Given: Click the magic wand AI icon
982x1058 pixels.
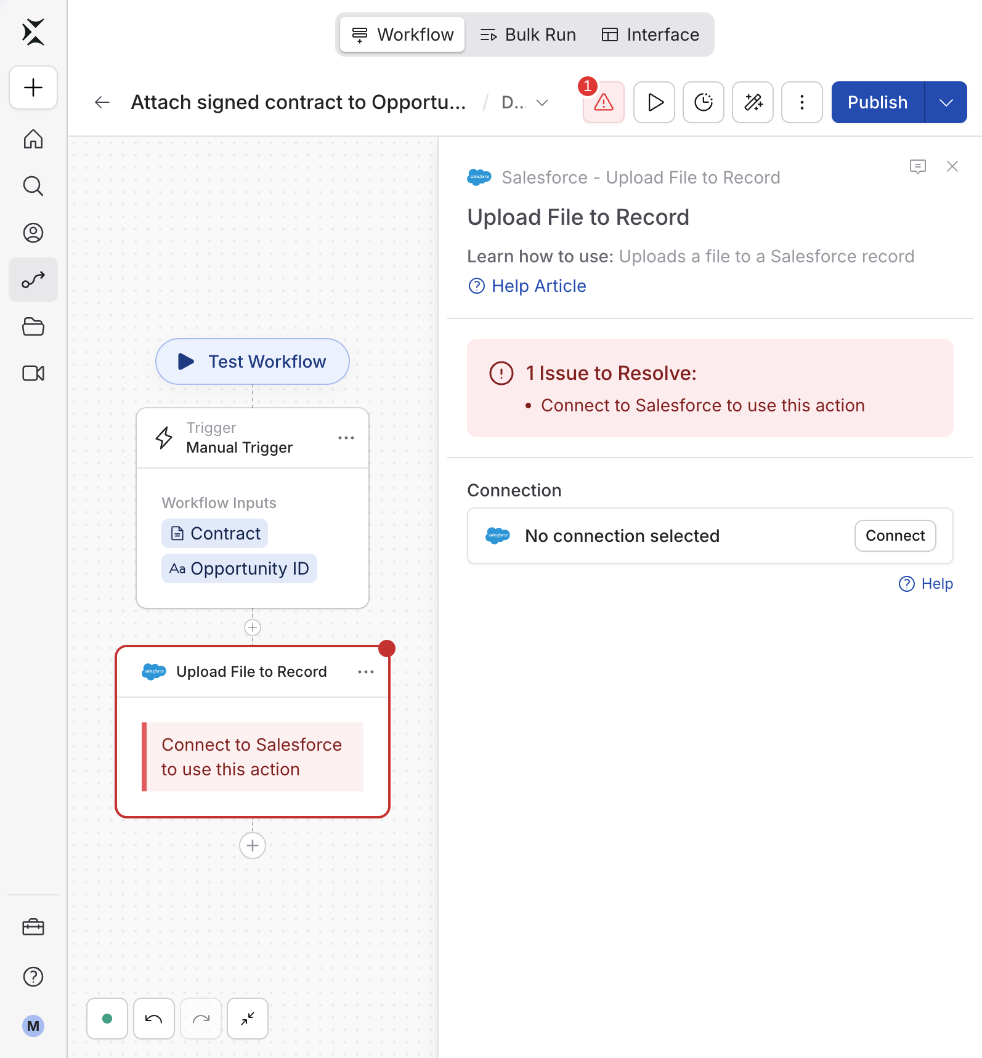Looking at the screenshot, I should [753, 102].
